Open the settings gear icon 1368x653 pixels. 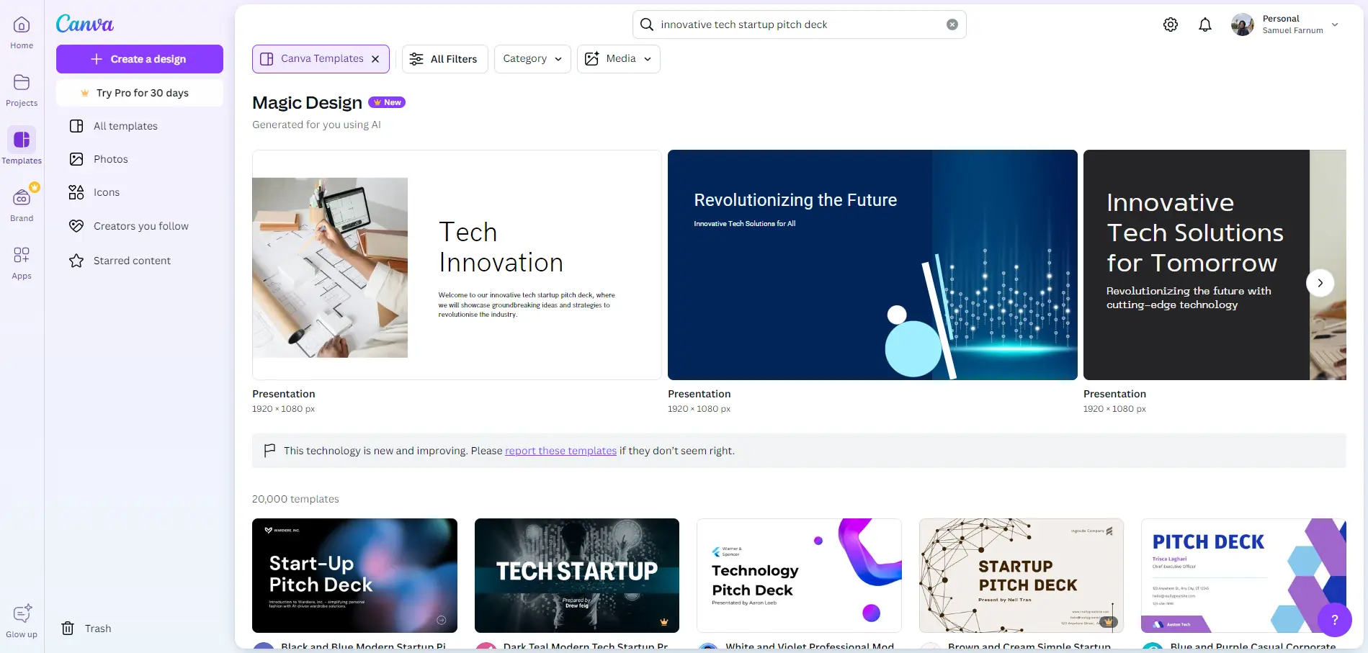[x=1171, y=24]
